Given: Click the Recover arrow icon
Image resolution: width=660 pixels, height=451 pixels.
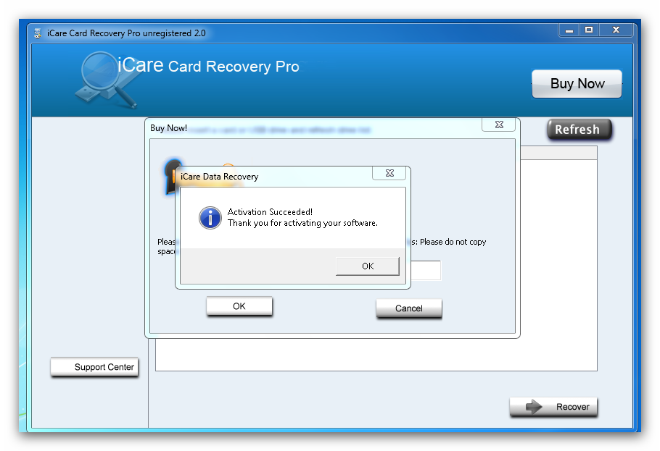Looking at the screenshot, I should tap(534, 406).
